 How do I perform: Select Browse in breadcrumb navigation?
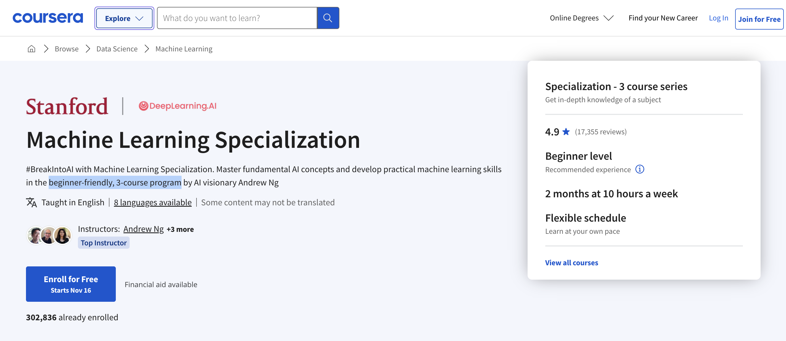tap(66, 49)
